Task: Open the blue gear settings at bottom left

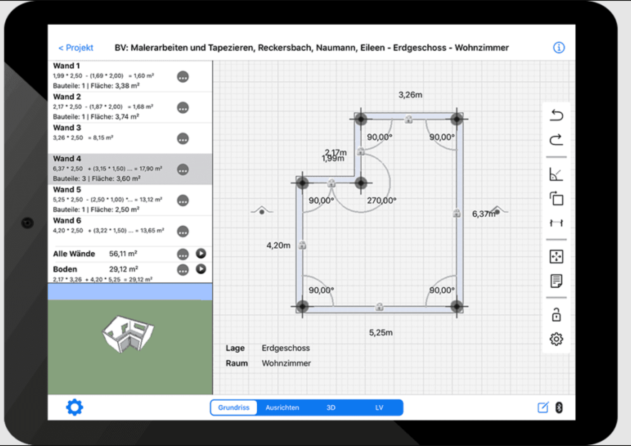Action: point(75,407)
